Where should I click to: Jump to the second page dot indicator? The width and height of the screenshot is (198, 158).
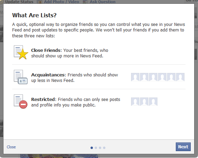click(96, 148)
